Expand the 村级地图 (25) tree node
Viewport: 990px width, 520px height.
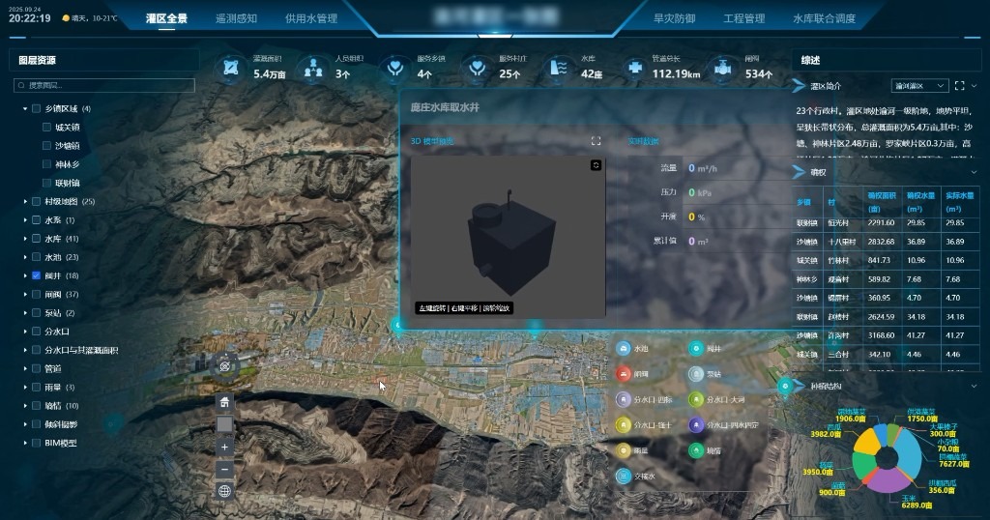click(x=25, y=201)
